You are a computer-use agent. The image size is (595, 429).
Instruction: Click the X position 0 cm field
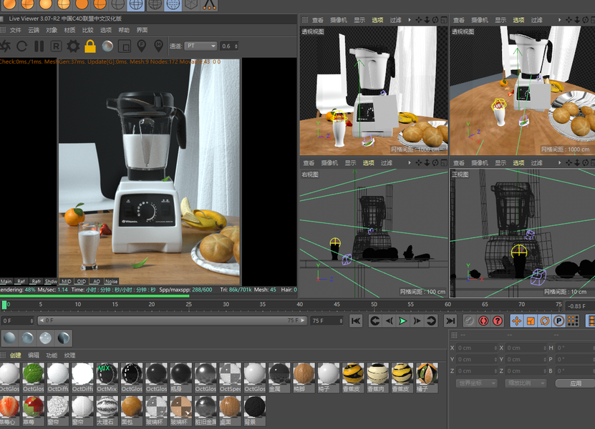pyautogui.click(x=477, y=348)
